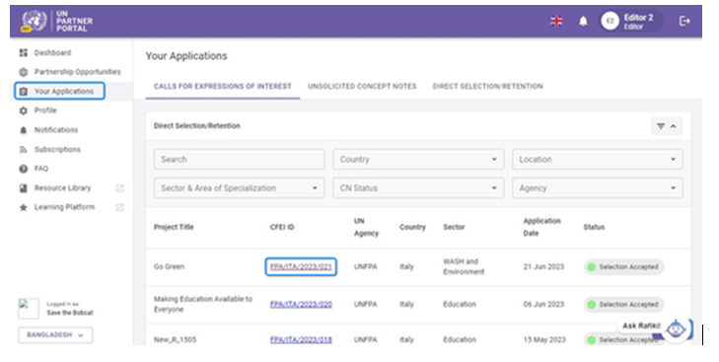Click the E2 user avatar
The height and width of the screenshot is (362, 719).
610,21
